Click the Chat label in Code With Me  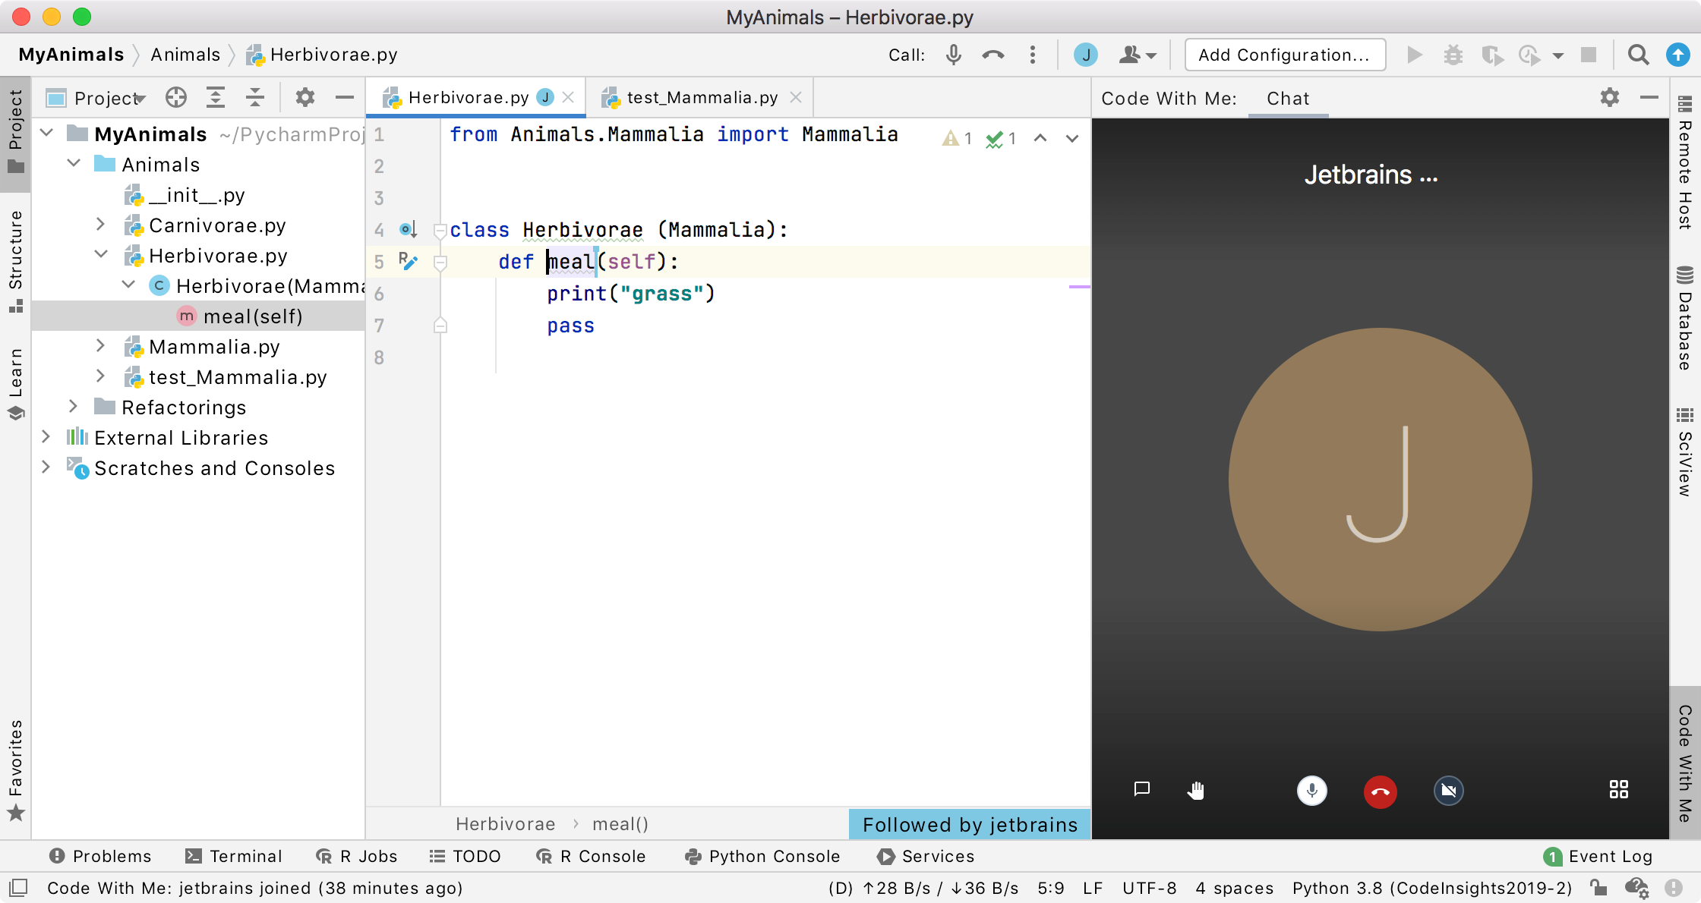tap(1288, 99)
